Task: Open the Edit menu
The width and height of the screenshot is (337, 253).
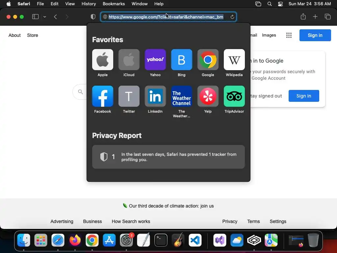Action: click(54, 4)
